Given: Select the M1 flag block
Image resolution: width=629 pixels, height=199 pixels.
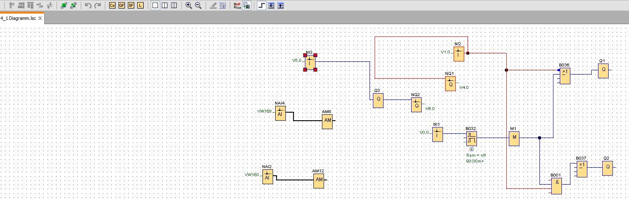Looking at the screenshot, I should coord(514,138).
